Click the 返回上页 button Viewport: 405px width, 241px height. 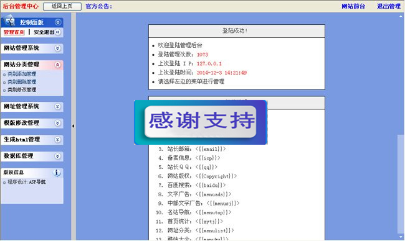[62, 6]
